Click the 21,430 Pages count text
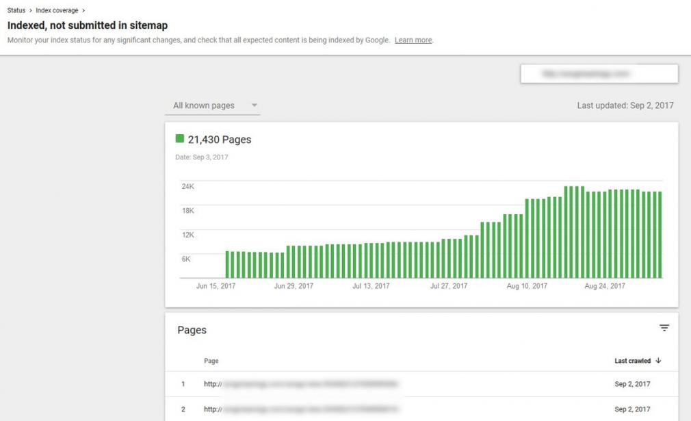 [220, 140]
